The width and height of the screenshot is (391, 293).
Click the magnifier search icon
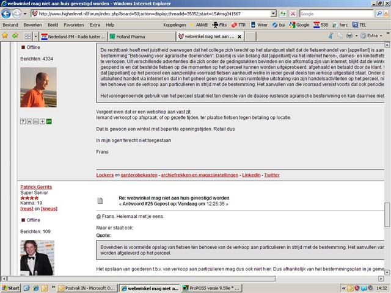(379, 13)
